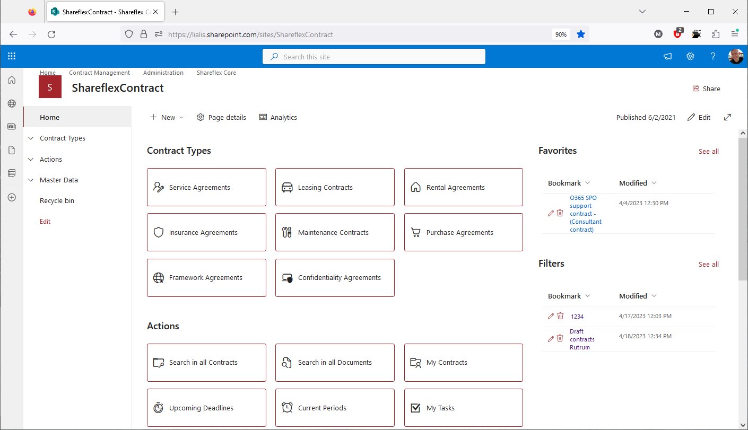Delete the O365 SPO support contract bookmark

coord(560,213)
